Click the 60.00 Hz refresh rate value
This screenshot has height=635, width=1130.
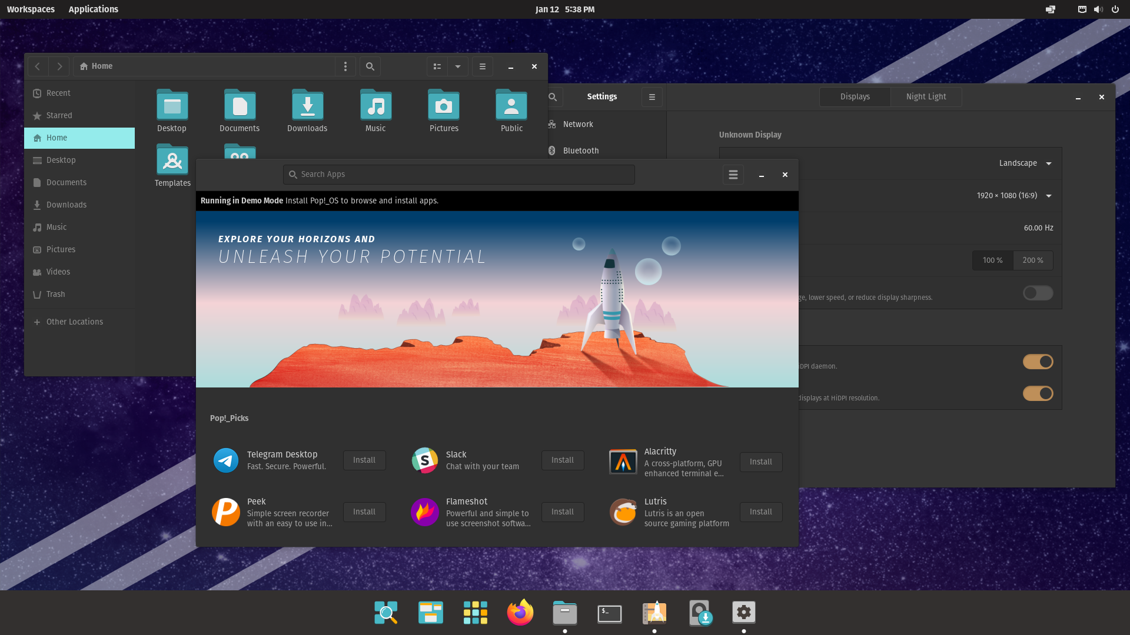(x=1039, y=228)
